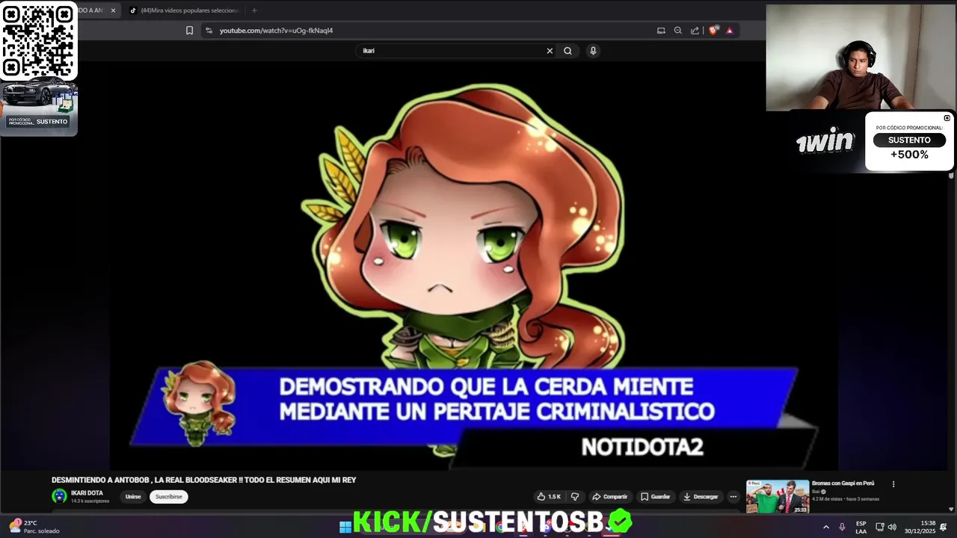This screenshot has width=957, height=538.
Task: Open the network tray icon
Action: click(880, 527)
